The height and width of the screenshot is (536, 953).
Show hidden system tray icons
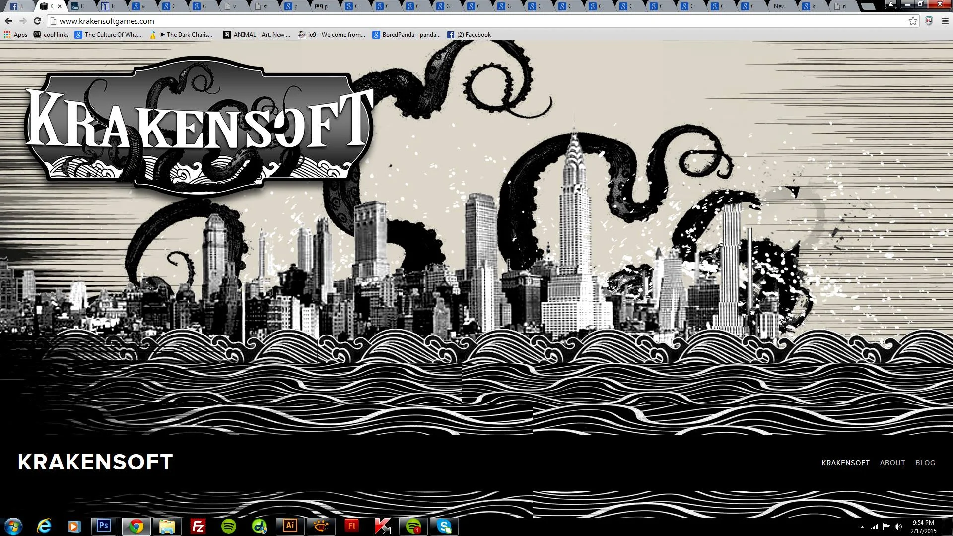tap(862, 527)
